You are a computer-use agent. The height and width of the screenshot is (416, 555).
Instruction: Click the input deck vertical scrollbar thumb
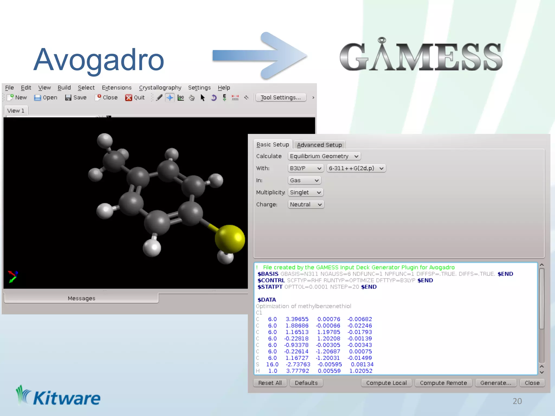541,299
